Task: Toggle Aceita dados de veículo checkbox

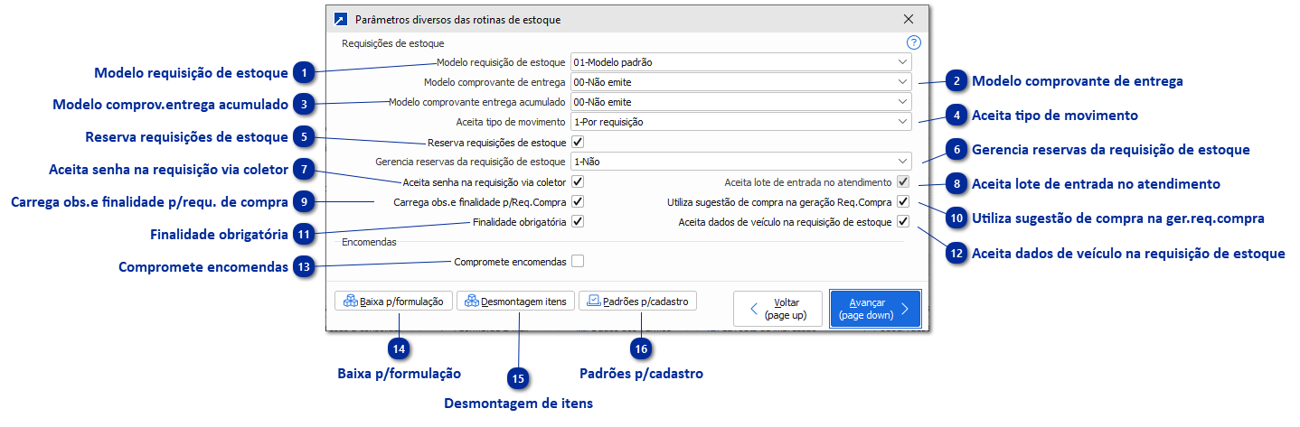Action: click(902, 221)
